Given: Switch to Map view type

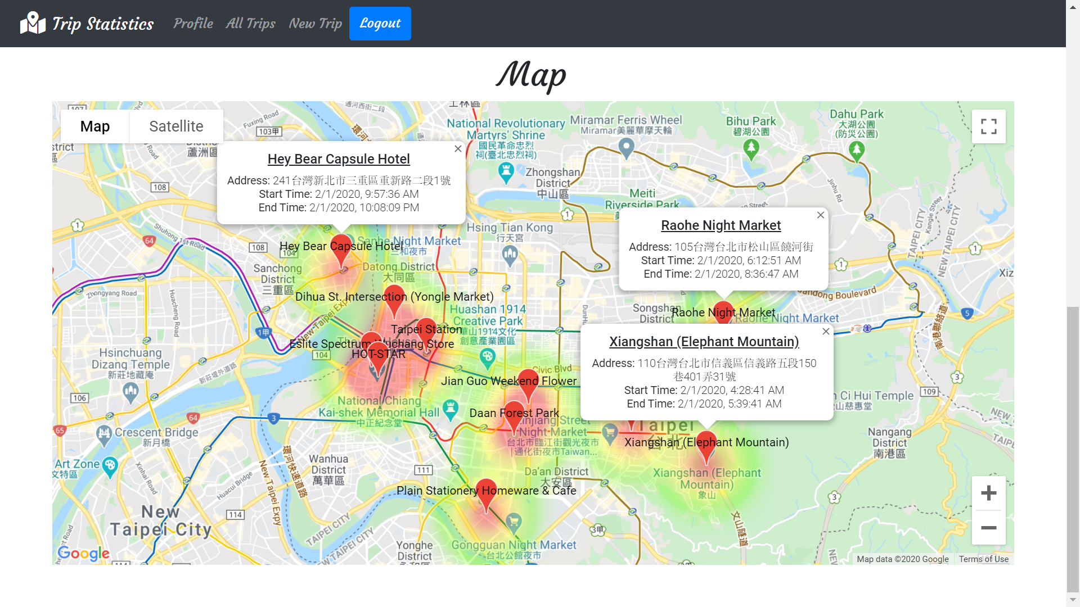Looking at the screenshot, I should [95, 126].
